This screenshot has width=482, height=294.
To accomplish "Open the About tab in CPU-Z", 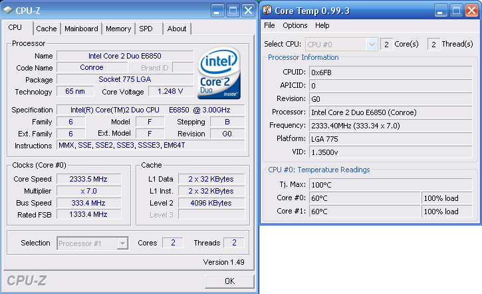I will pyautogui.click(x=177, y=29).
